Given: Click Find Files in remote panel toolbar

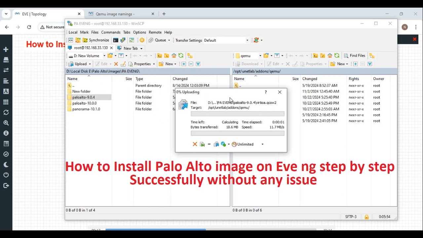Looking at the screenshot, I should (x=354, y=56).
